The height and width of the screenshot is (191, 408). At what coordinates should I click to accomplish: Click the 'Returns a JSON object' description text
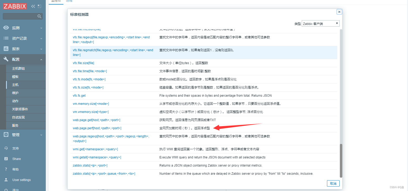coord(211,166)
